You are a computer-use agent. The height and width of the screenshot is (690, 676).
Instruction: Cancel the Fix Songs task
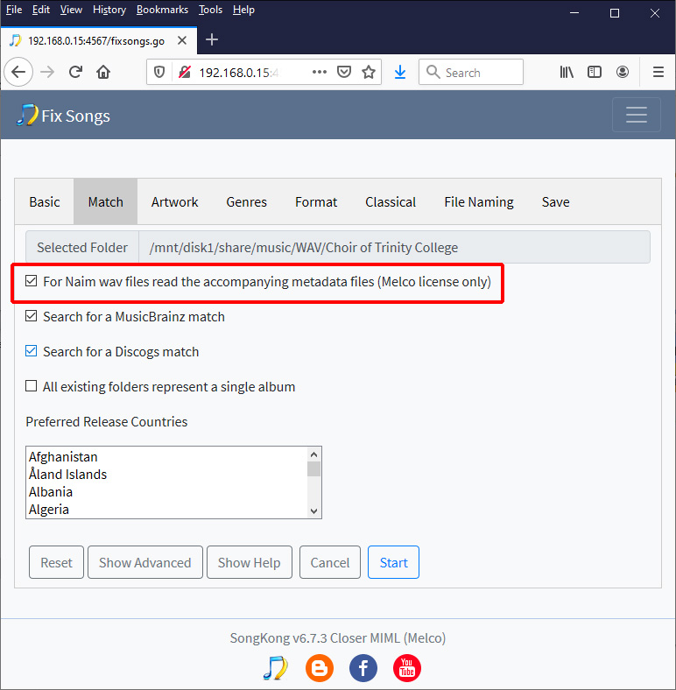click(329, 562)
